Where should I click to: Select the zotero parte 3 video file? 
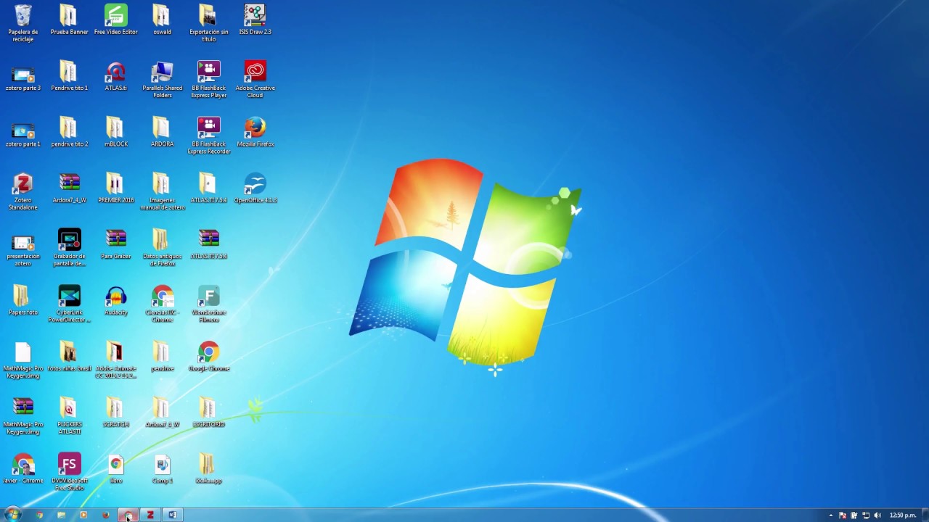[23, 77]
